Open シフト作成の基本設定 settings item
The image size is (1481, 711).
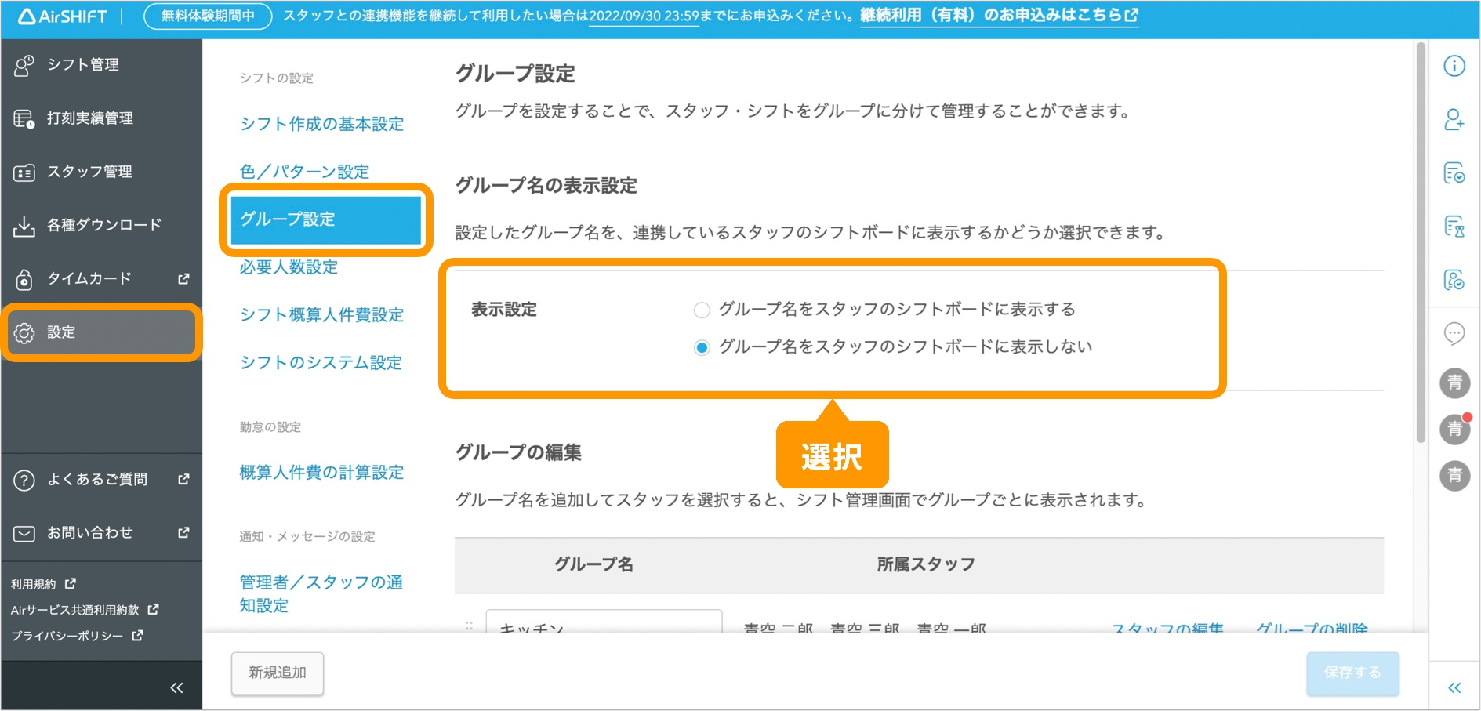321,124
